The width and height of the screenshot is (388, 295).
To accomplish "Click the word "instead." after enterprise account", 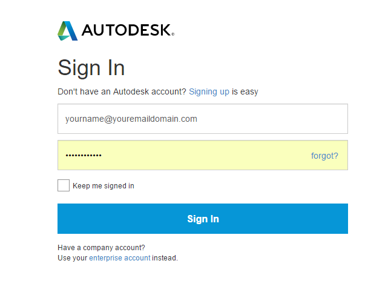I will coord(165,258).
